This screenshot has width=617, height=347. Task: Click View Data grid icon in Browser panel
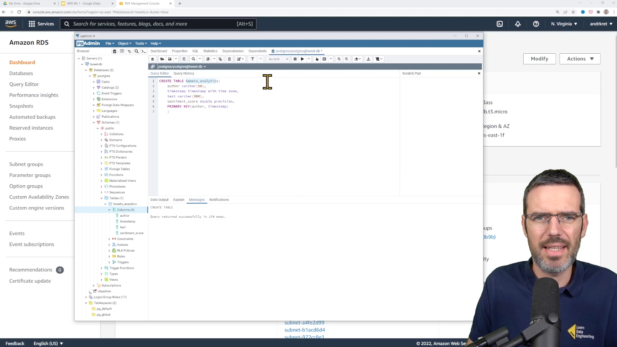(122, 51)
